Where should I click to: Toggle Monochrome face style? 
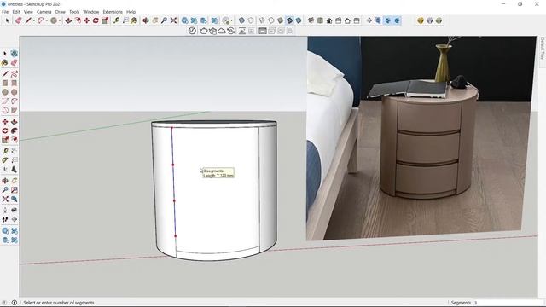(299, 20)
